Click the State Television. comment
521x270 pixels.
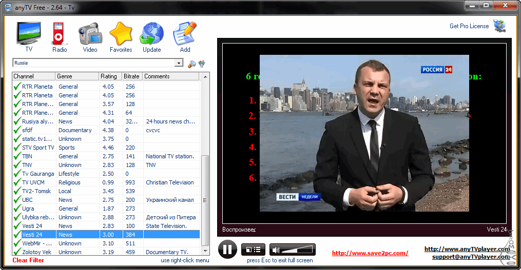pyautogui.click(x=166, y=226)
